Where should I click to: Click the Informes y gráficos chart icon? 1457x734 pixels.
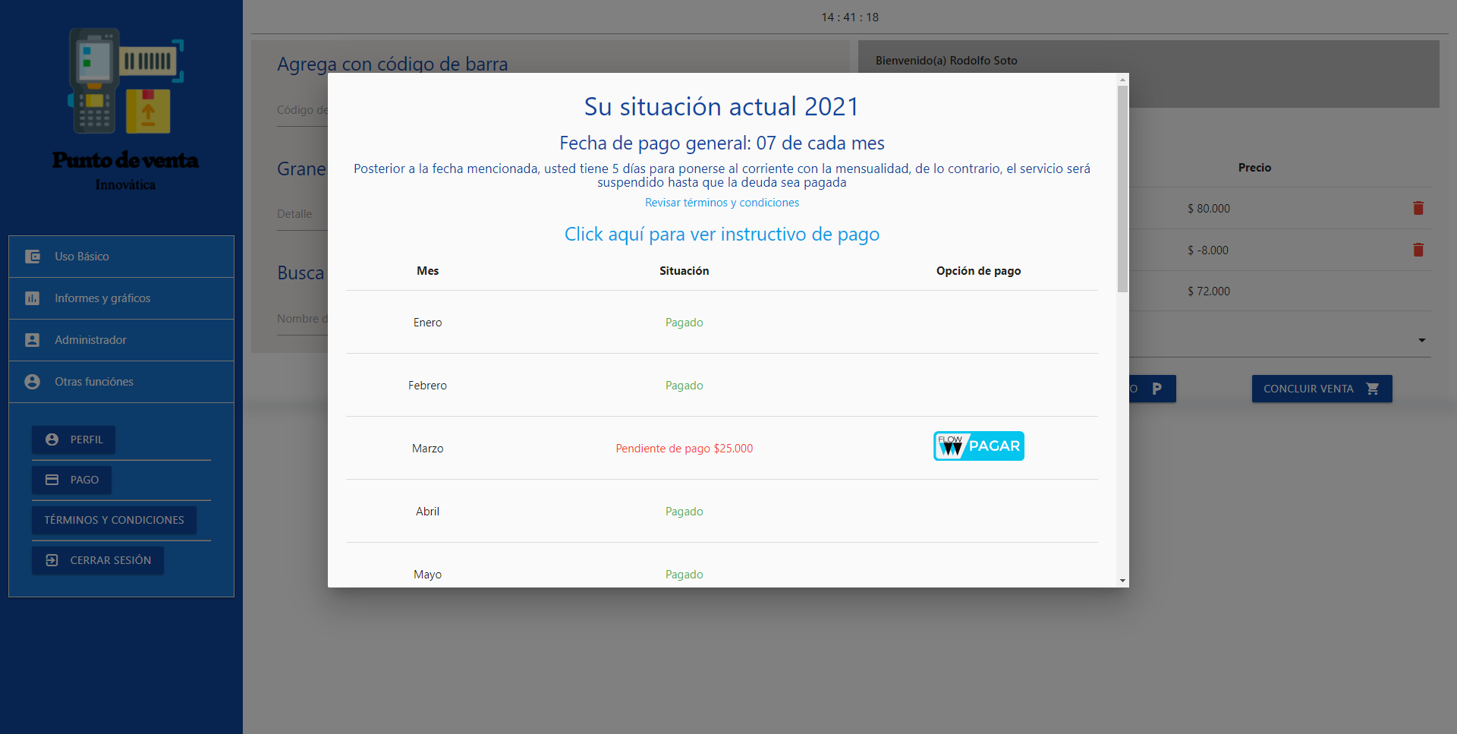click(x=33, y=298)
